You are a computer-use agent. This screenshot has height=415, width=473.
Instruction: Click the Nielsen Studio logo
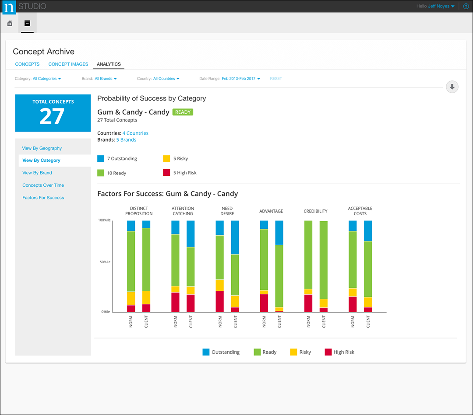[x=9, y=7]
